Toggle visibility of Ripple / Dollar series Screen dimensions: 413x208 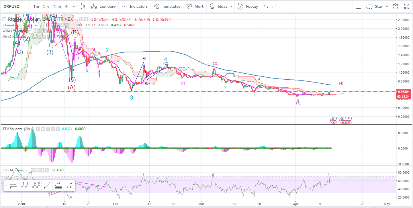click(81, 19)
